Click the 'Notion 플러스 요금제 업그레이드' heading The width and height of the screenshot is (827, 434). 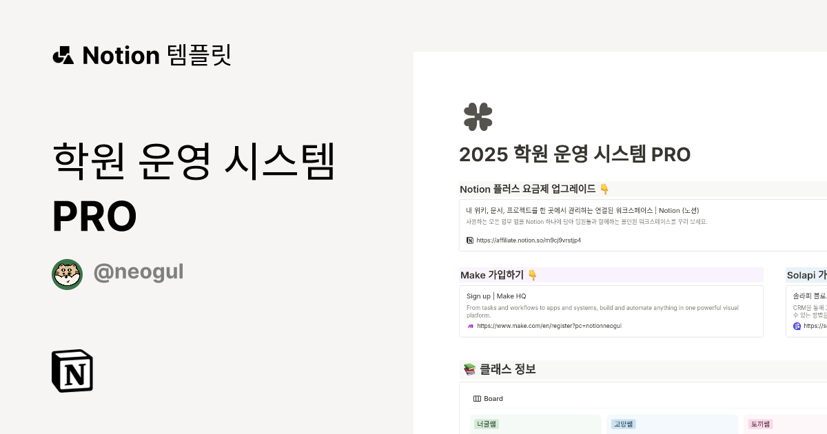click(x=527, y=189)
